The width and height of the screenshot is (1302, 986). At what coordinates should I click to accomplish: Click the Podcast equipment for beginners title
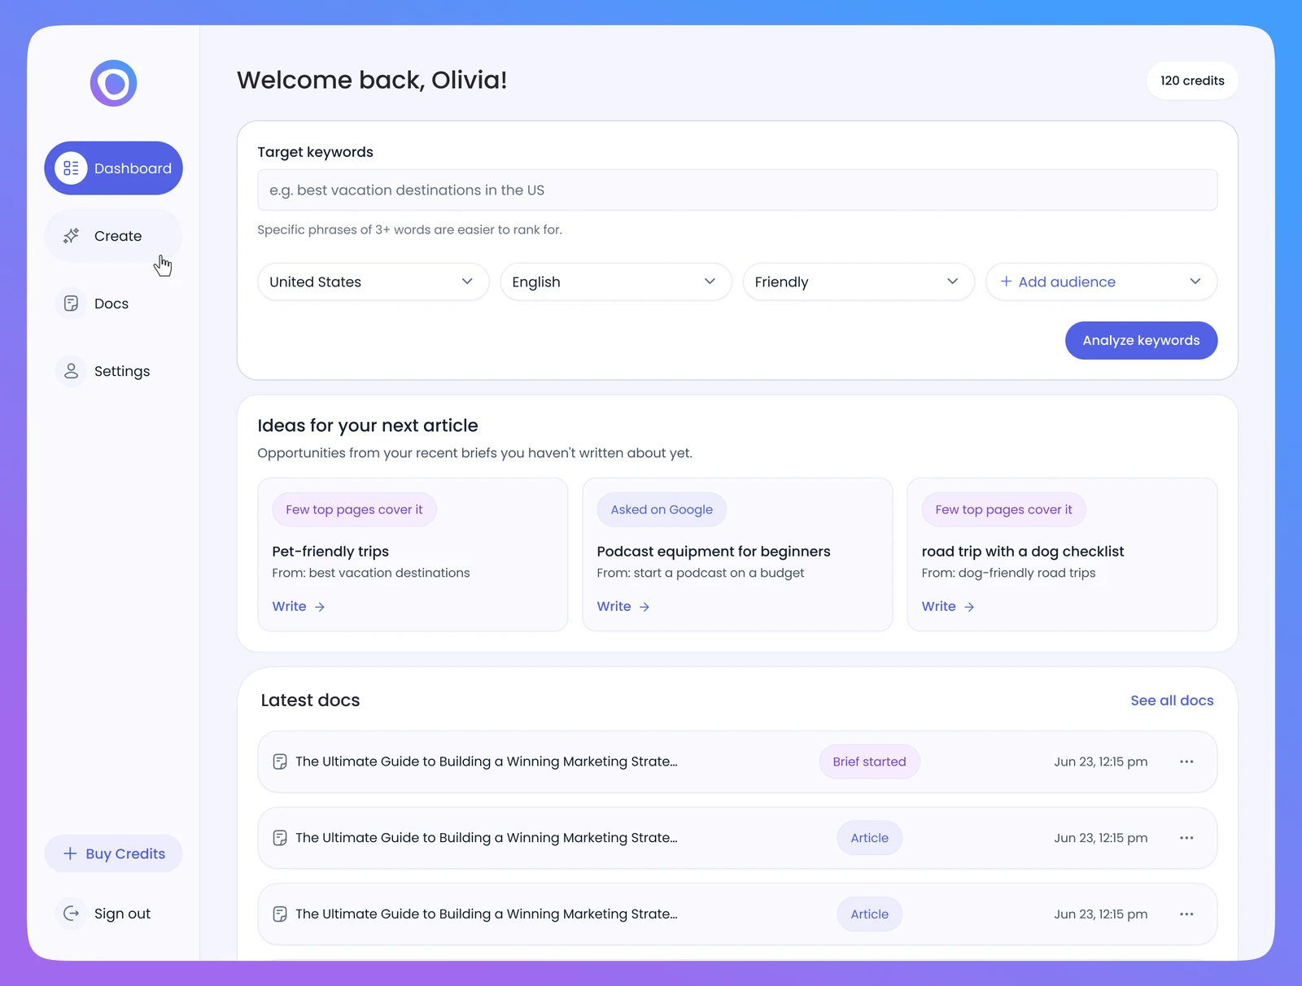(714, 552)
